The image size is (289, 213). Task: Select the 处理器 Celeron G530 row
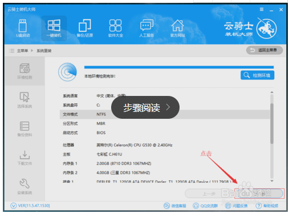pyautogui.click(x=165, y=145)
